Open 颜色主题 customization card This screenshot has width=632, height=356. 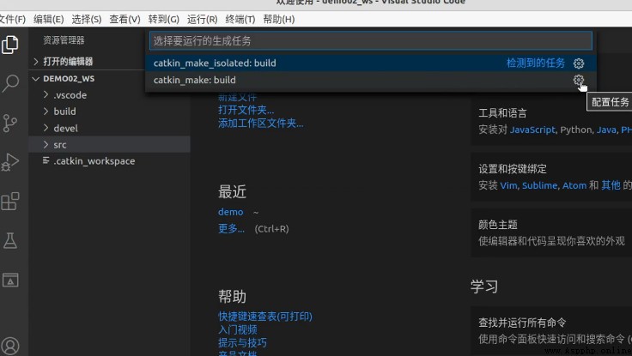(551, 232)
